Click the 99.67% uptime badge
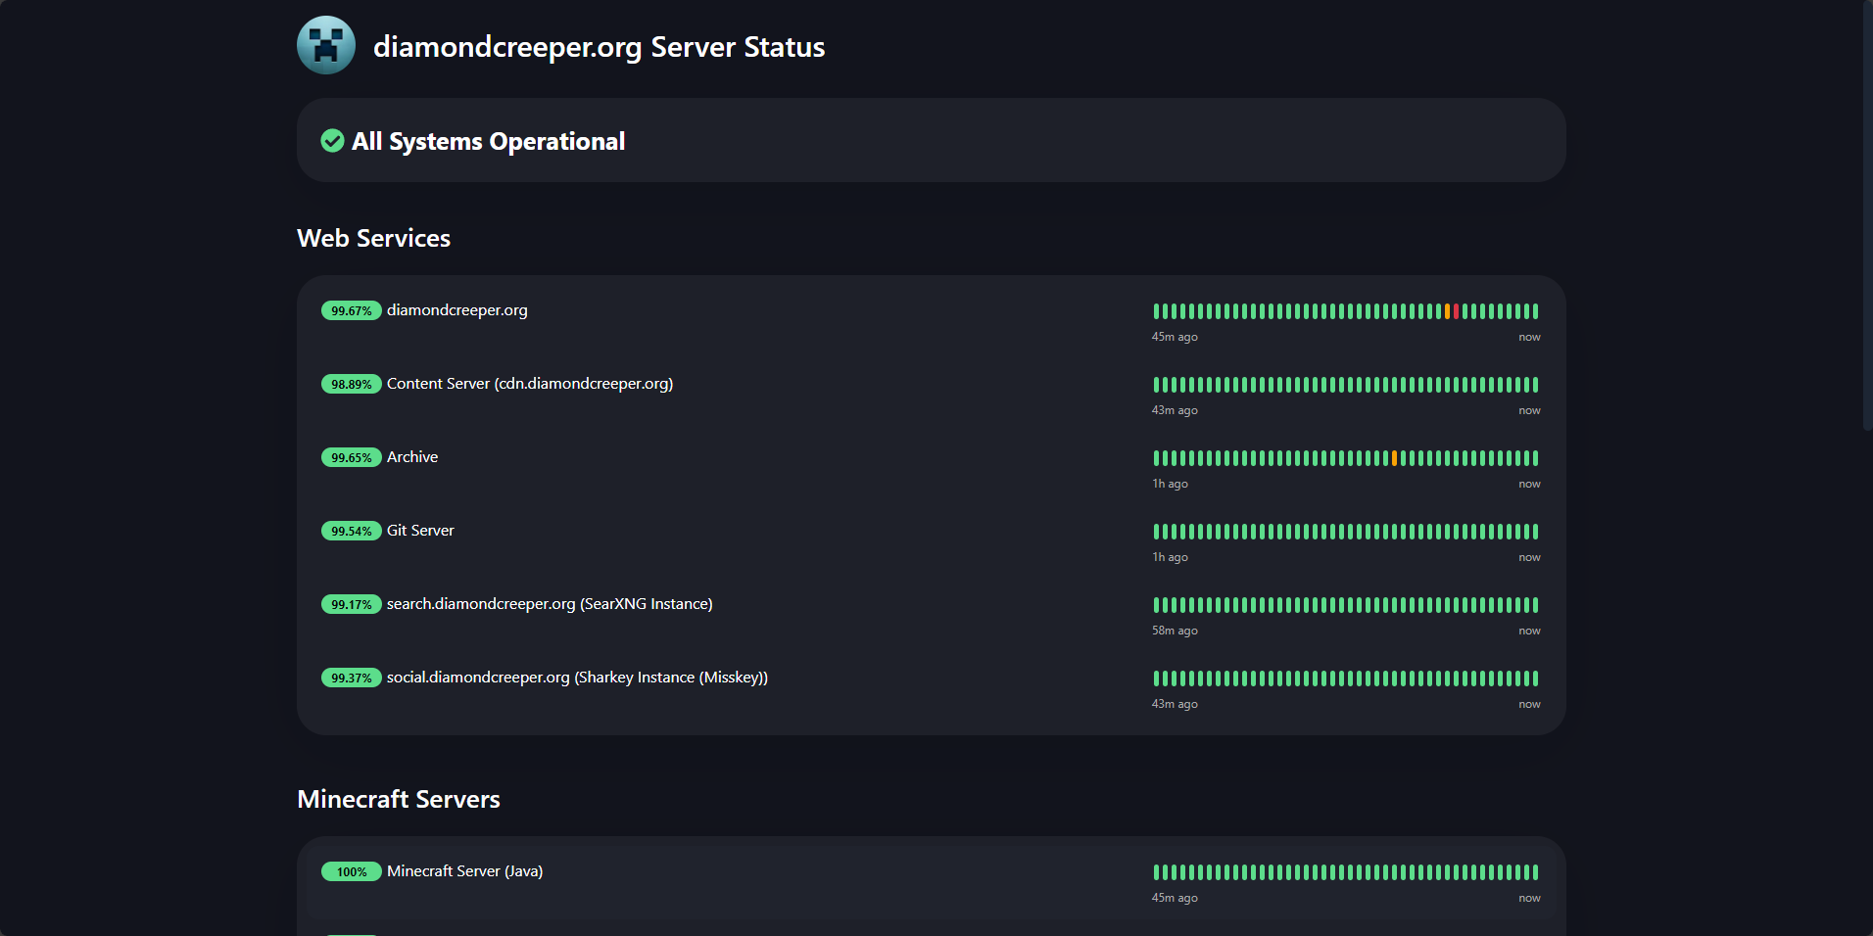The width and height of the screenshot is (1873, 936). point(351,310)
